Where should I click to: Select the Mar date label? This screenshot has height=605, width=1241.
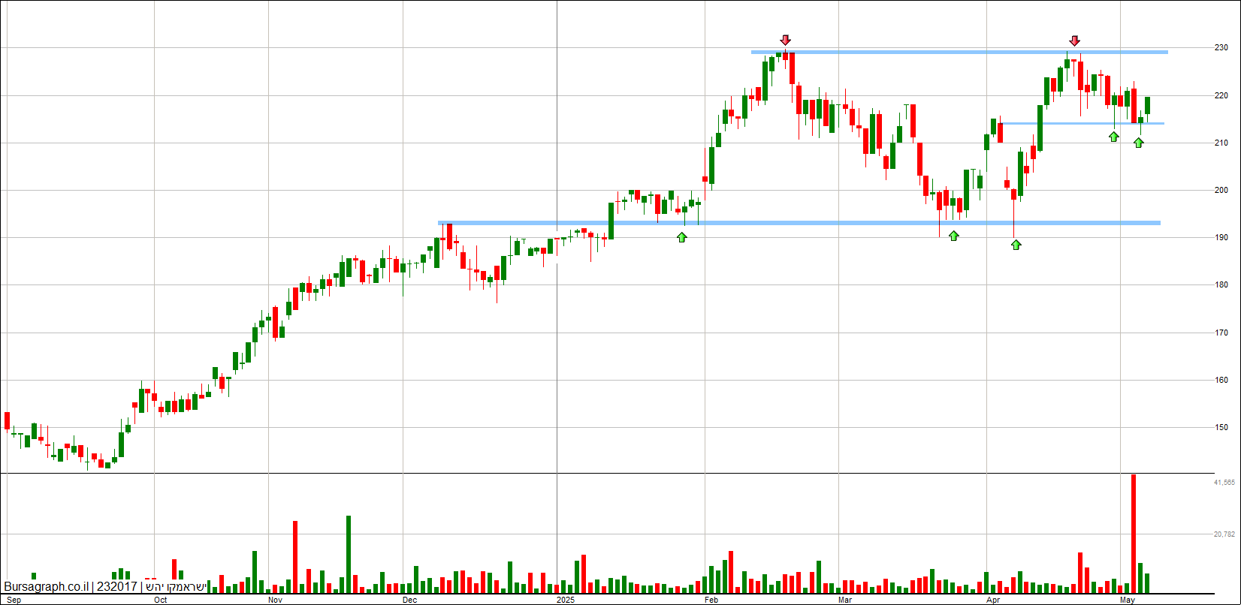click(845, 600)
